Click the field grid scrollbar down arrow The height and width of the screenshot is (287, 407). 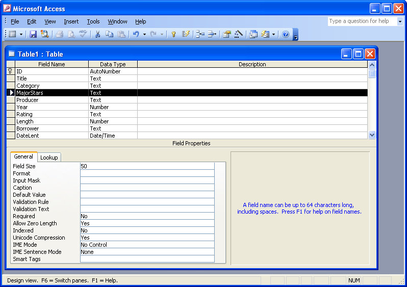(372, 135)
